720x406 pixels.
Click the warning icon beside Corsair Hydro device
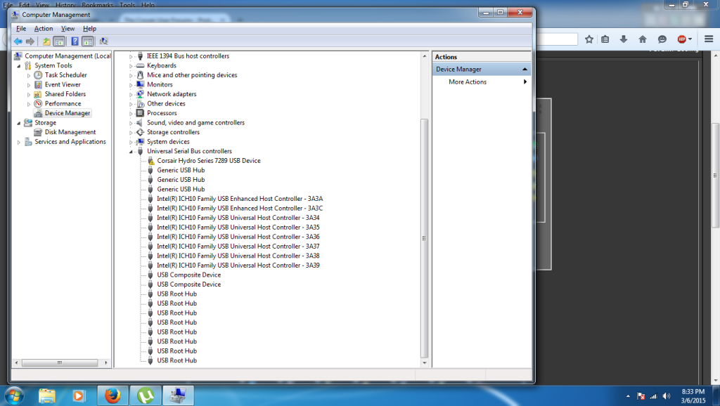click(x=150, y=161)
